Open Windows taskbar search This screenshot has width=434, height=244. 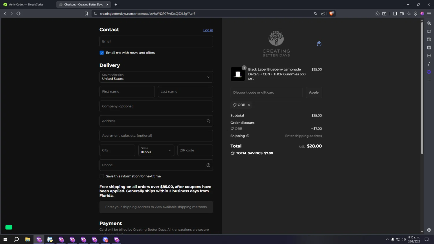tap(16, 239)
